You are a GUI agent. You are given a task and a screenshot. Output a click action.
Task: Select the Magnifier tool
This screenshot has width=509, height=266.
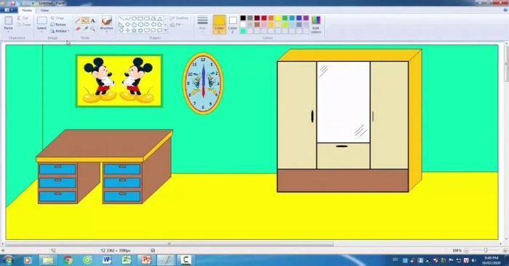coord(92,29)
